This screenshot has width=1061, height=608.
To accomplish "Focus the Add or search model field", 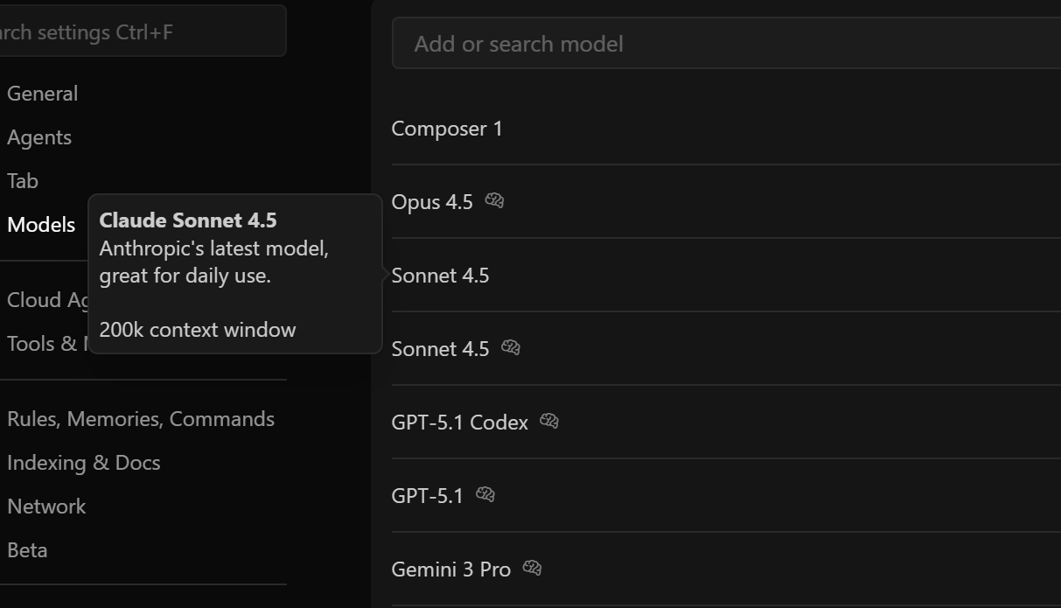I will (726, 44).
